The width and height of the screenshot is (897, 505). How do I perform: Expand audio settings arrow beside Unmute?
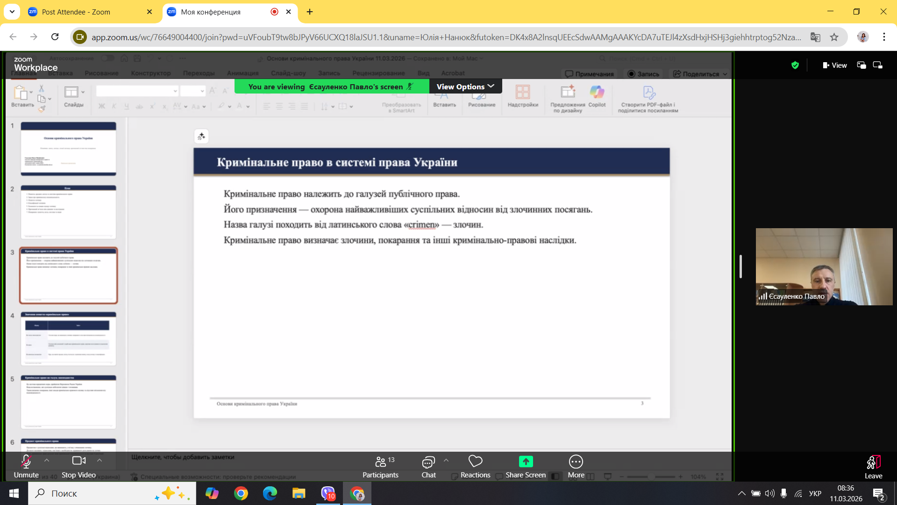click(47, 461)
